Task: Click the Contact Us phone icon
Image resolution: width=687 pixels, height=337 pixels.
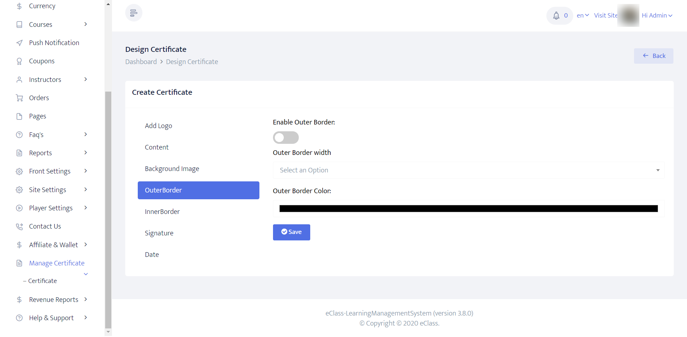Action: click(19, 226)
